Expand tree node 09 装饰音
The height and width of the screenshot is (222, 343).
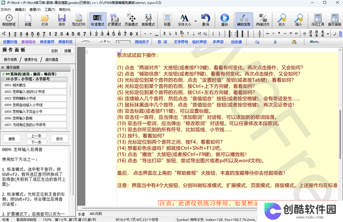3,74
